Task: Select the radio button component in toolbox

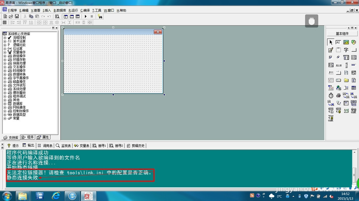Action: point(338,57)
